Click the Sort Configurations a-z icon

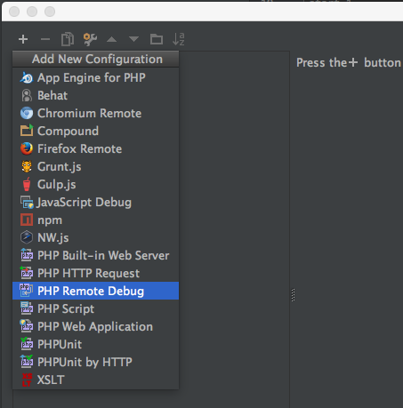pyautogui.click(x=179, y=39)
